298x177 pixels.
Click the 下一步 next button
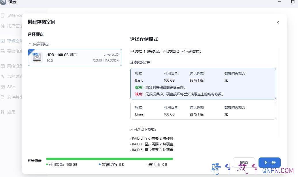coord(269,163)
